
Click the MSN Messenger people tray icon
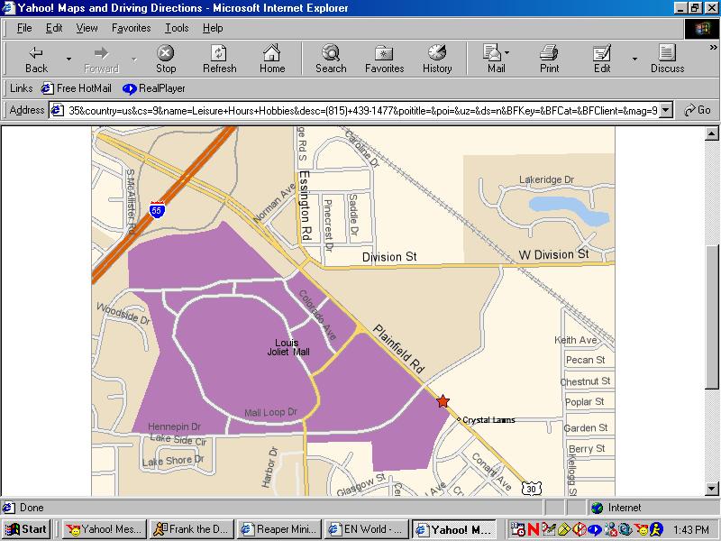click(x=611, y=529)
